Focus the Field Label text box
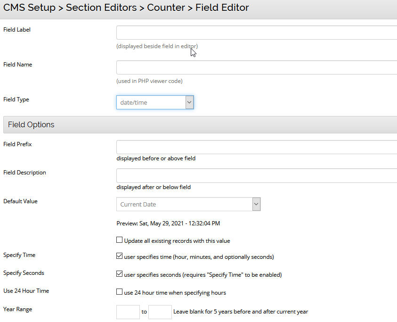Image resolution: width=397 pixels, height=322 pixels. pos(257,33)
